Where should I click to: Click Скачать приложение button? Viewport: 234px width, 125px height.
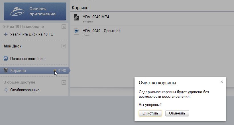(35, 11)
